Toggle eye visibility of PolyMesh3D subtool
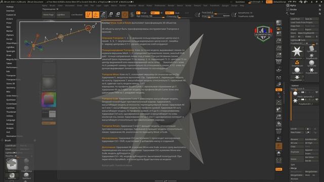Viewport: 324px width, 182px height. click(316, 100)
